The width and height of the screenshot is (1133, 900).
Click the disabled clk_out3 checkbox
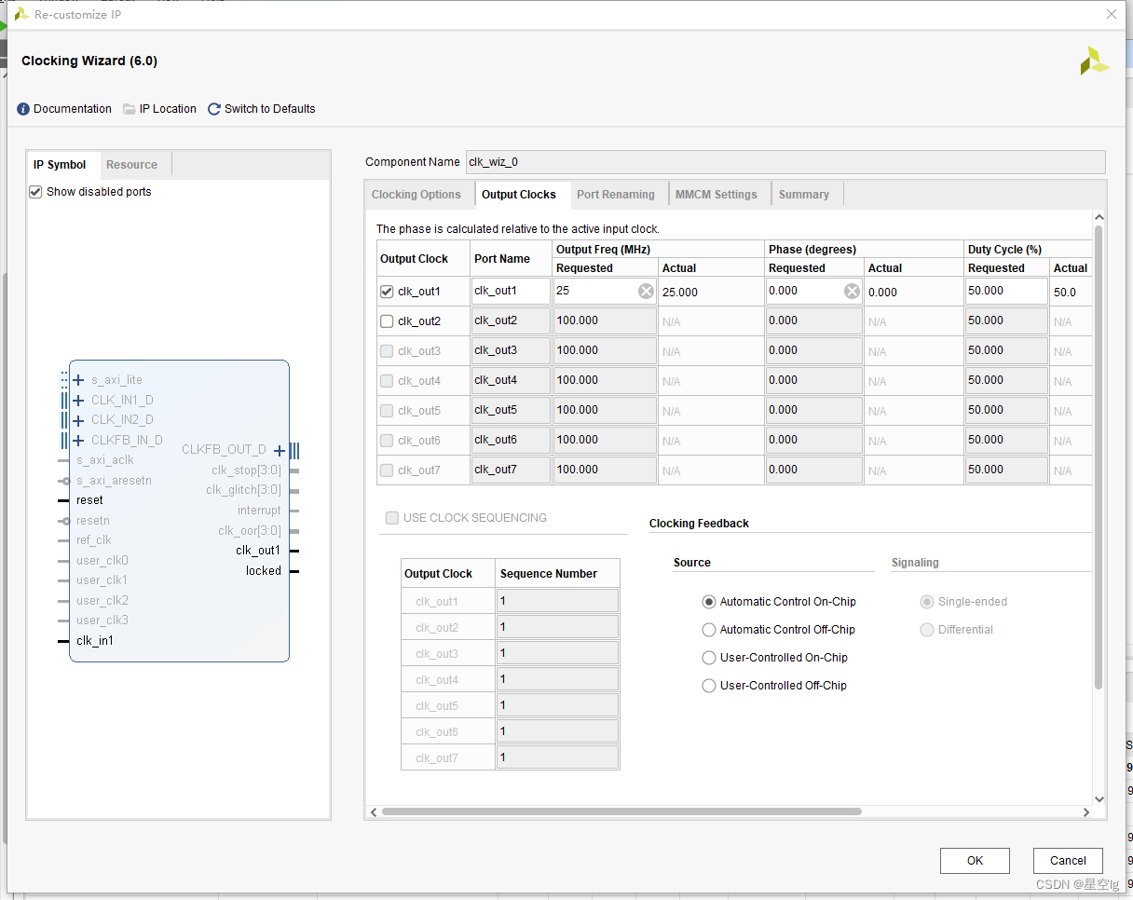point(387,351)
